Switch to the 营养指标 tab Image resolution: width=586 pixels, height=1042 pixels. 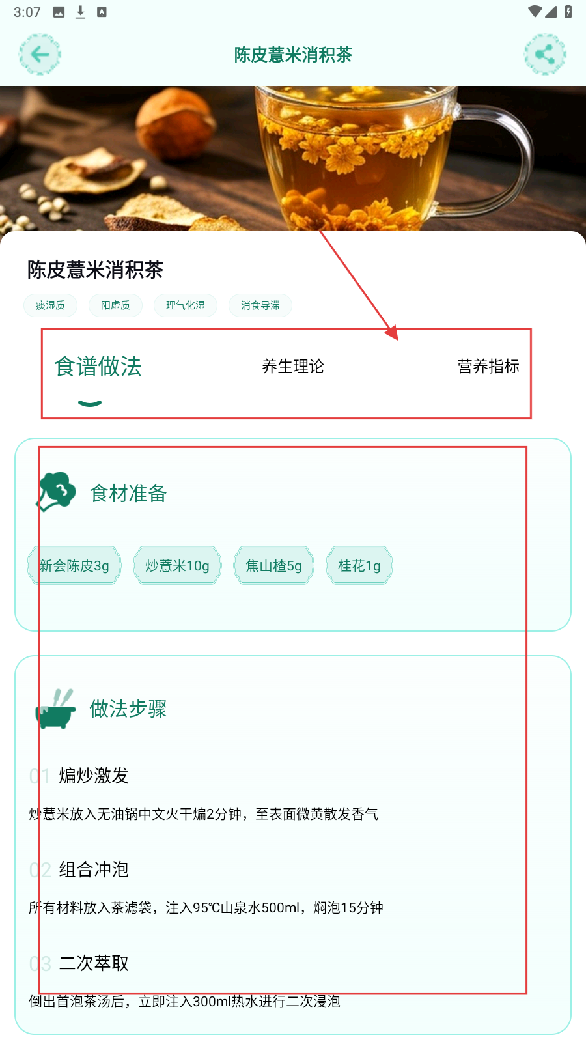[488, 367]
